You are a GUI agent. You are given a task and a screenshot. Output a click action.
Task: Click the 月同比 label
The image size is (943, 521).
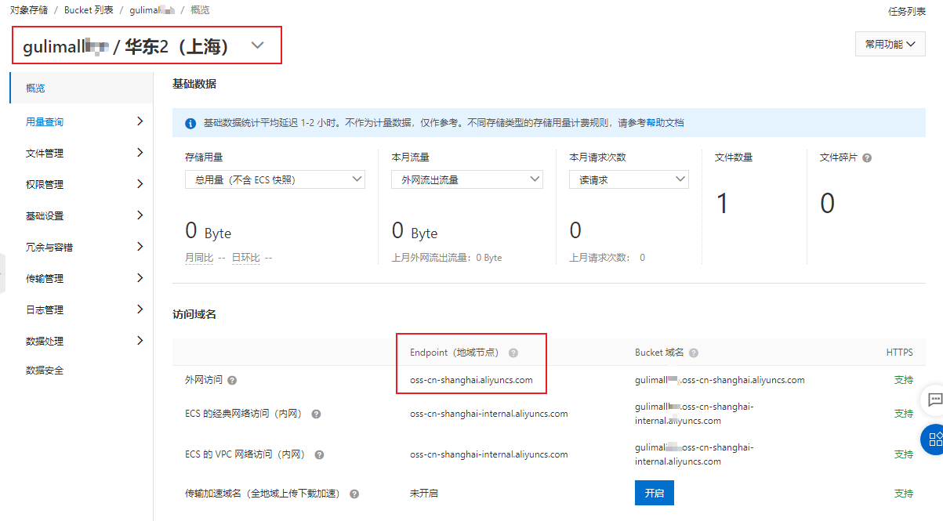199,257
